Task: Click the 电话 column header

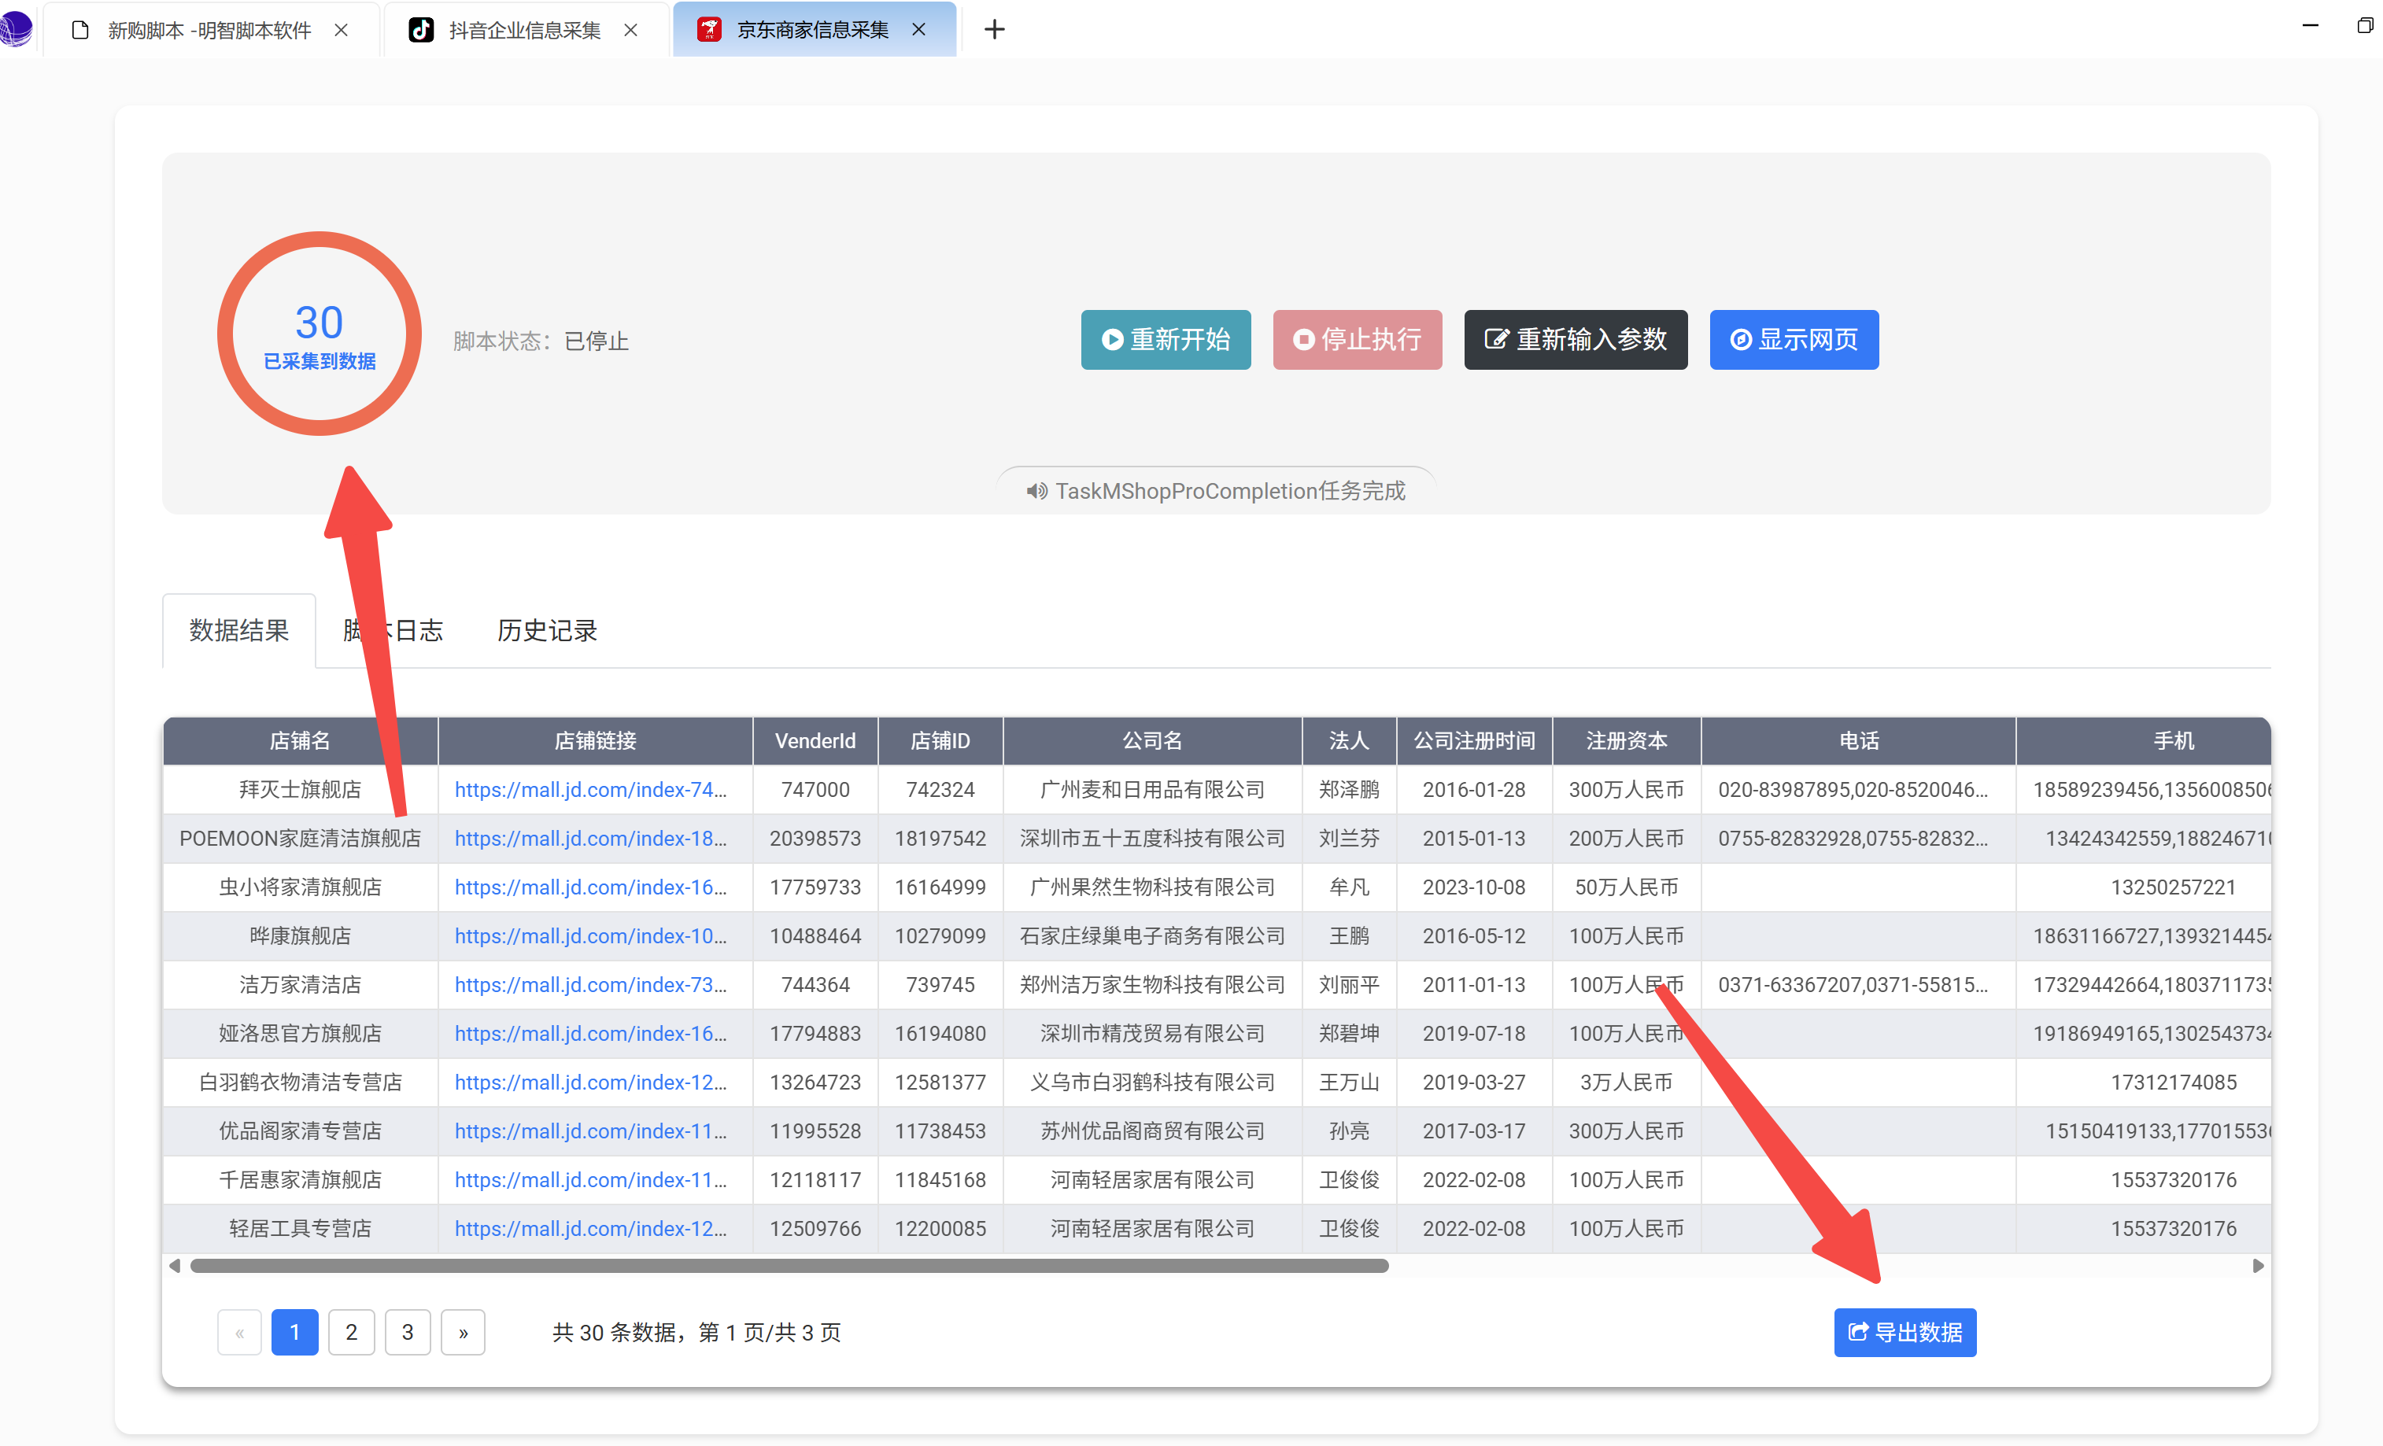Action: (x=1859, y=740)
